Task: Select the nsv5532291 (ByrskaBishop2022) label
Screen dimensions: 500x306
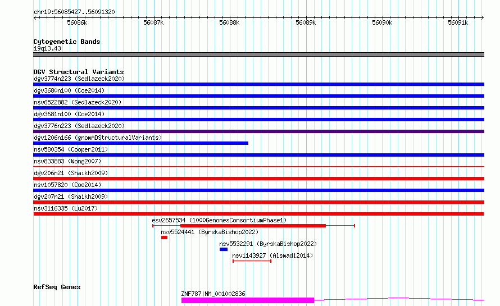Action: tap(268, 244)
